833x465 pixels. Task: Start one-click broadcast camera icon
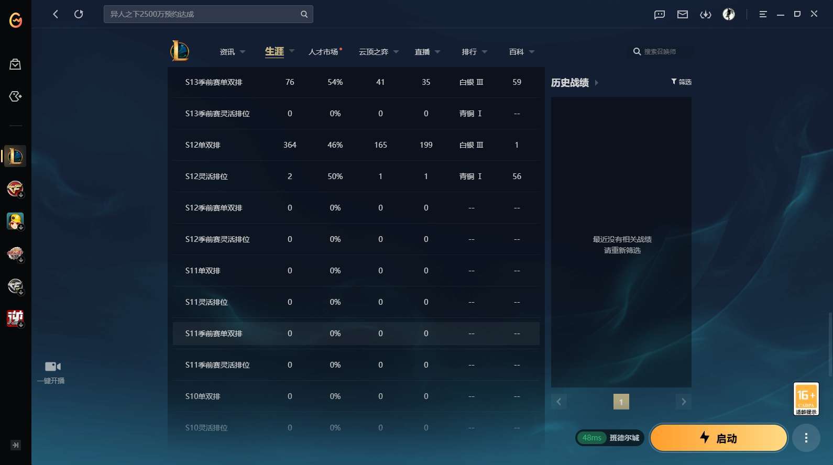[52, 367]
